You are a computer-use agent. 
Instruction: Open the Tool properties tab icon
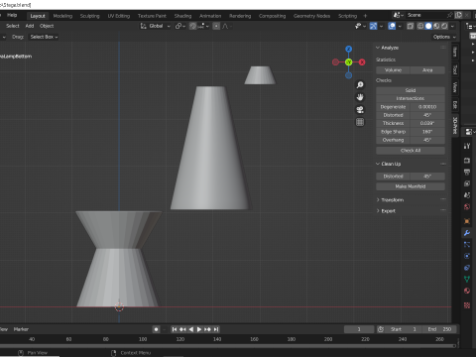tap(467, 146)
